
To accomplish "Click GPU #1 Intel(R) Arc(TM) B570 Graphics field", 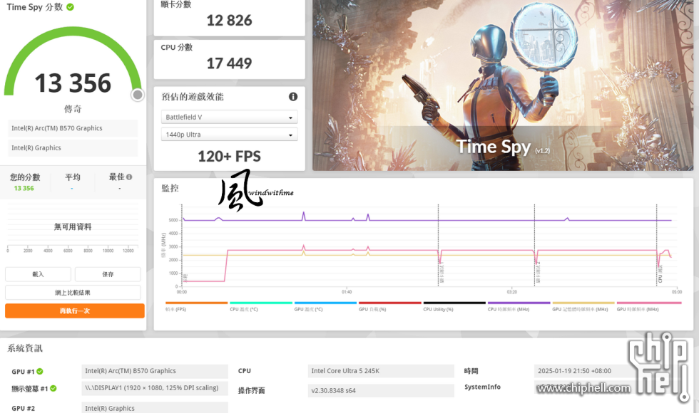I will click(x=155, y=371).
